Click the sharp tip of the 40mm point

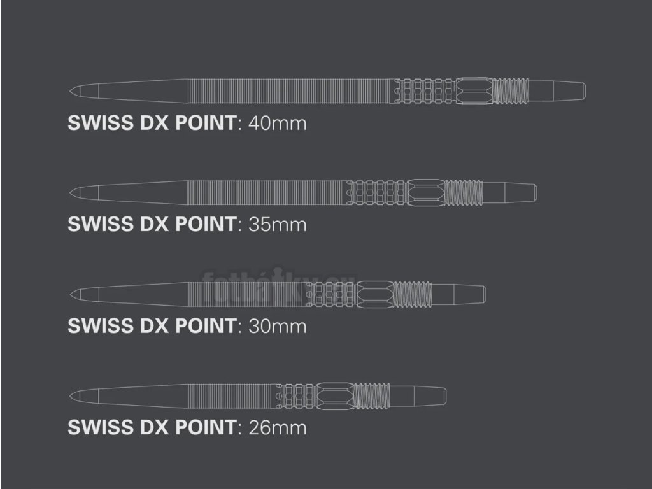72,91
